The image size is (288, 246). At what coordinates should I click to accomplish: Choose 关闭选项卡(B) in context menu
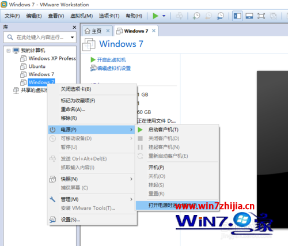click(x=92, y=89)
